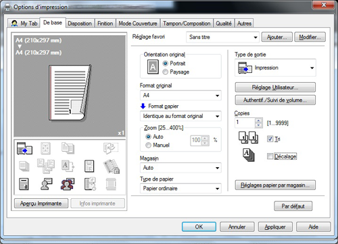Switch to the Qualité tab
The image size is (338, 244).
pyautogui.click(x=224, y=24)
